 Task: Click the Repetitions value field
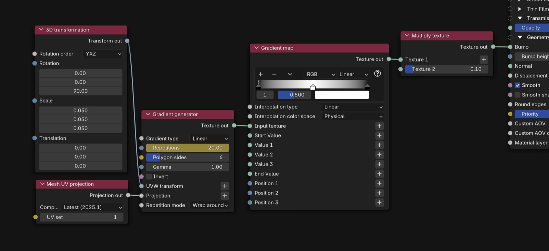coord(187,148)
